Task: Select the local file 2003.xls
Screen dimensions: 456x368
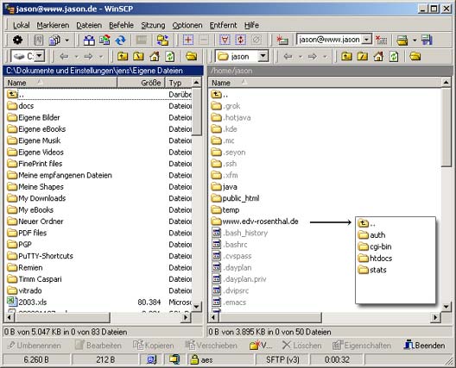Action: pyautogui.click(x=27, y=302)
